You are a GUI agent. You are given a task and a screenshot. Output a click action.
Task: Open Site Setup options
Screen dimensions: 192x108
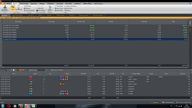[27, 6]
